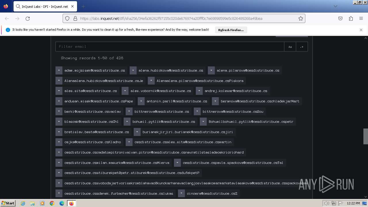The width and height of the screenshot is (368, 207).
Task: Expand dropdown for ales.vobornik@cezdistribuce.cz
Action: 125,91
